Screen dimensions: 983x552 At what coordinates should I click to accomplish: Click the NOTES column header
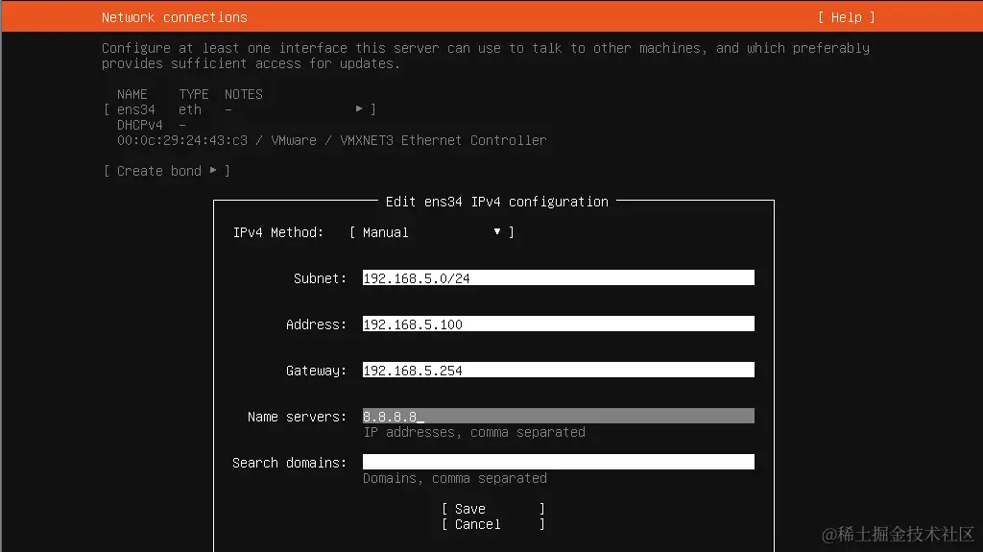click(x=243, y=94)
